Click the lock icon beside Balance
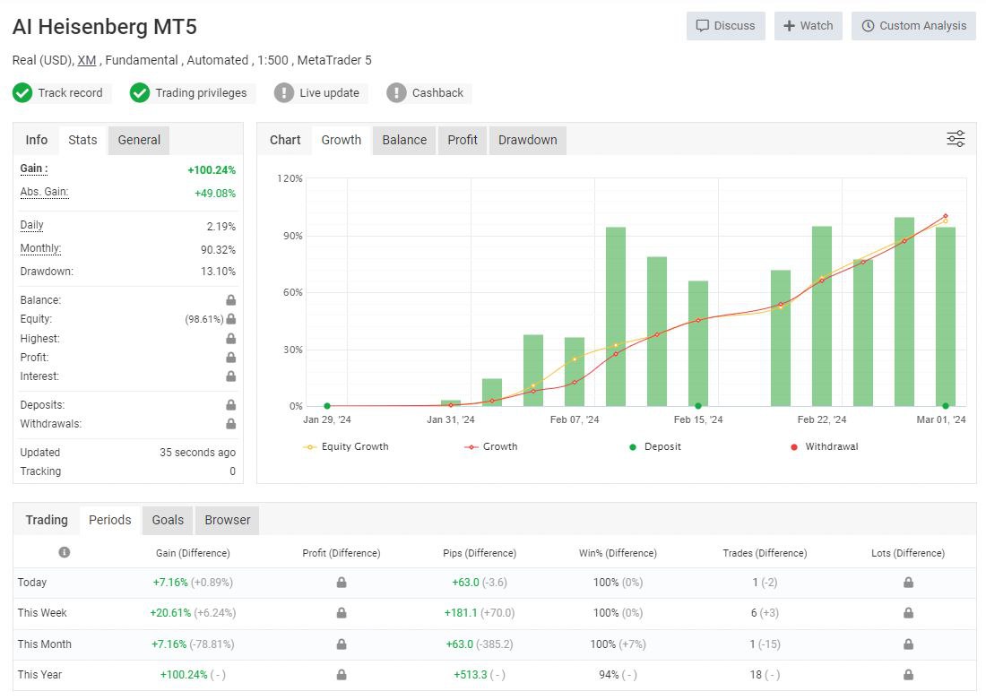The width and height of the screenshot is (986, 700). (x=230, y=300)
